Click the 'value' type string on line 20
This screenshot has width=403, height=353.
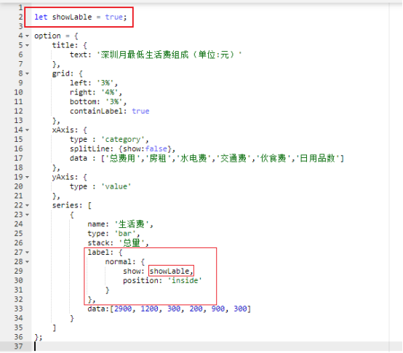(x=116, y=186)
